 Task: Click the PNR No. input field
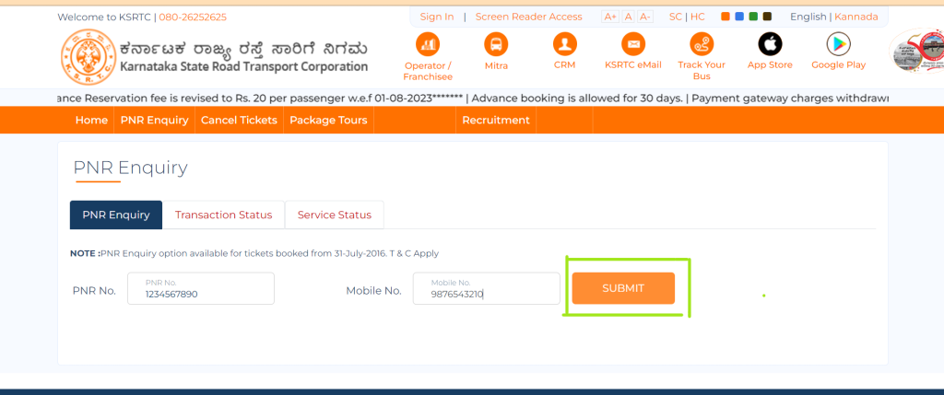point(200,288)
